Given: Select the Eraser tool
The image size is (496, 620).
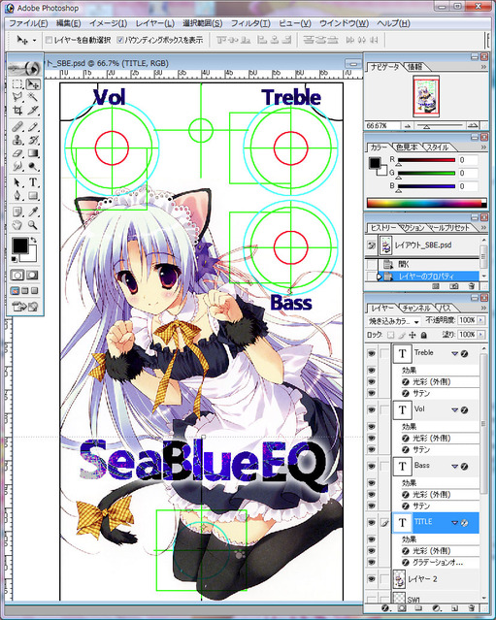Looking at the screenshot, I should pyautogui.click(x=17, y=153).
